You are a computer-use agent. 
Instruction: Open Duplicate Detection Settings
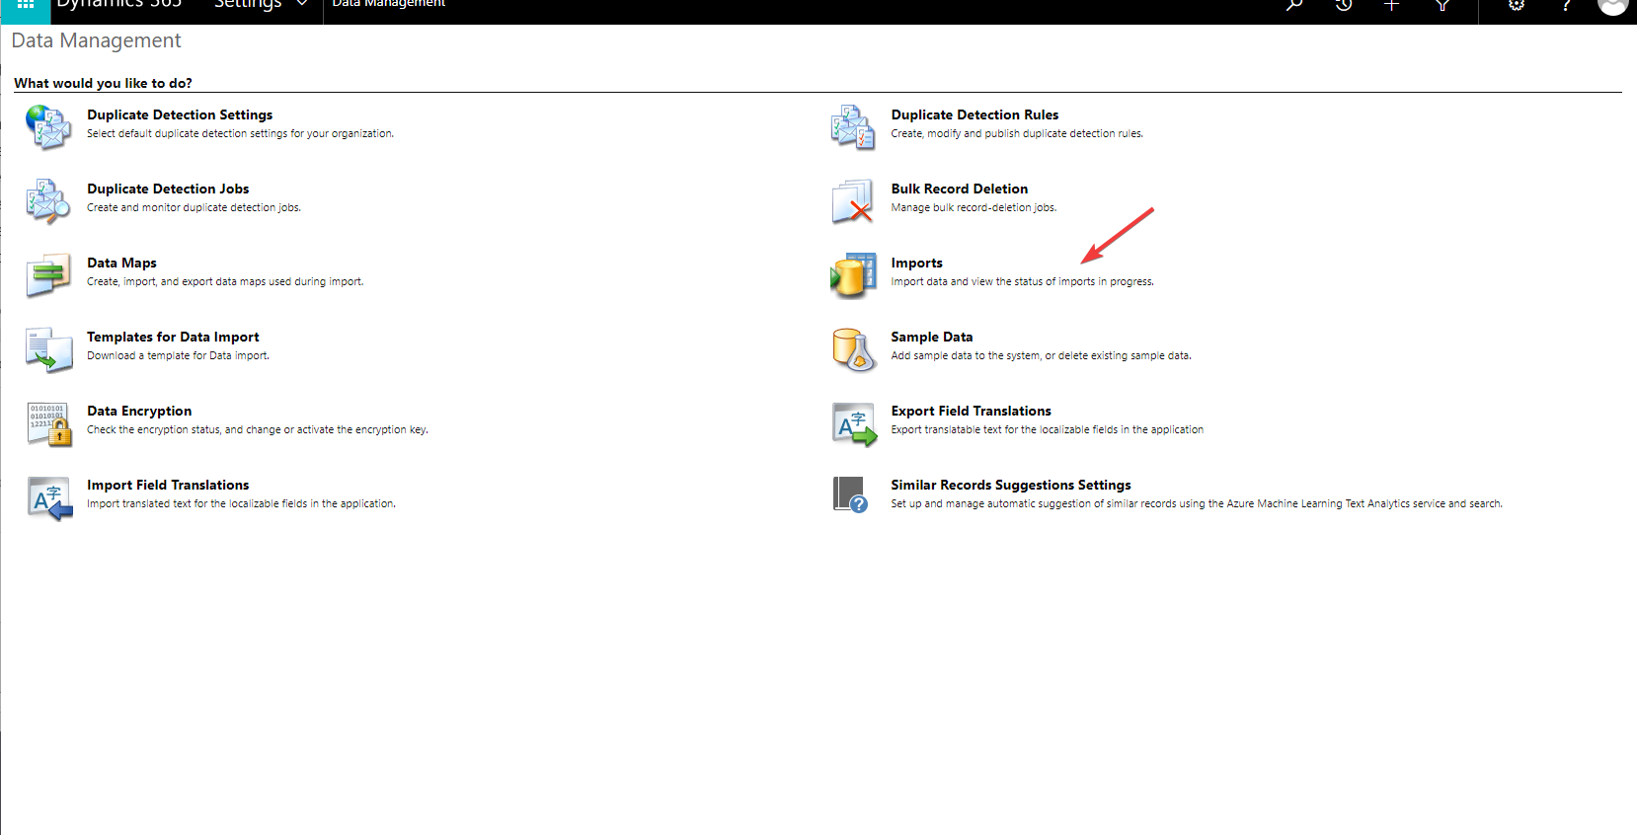click(x=180, y=114)
